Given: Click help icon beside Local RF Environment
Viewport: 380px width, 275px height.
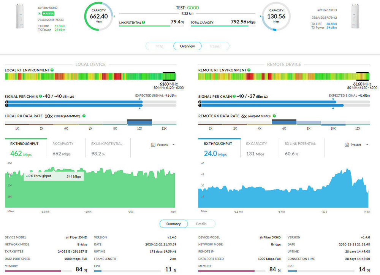Looking at the screenshot, I should click(52, 70).
